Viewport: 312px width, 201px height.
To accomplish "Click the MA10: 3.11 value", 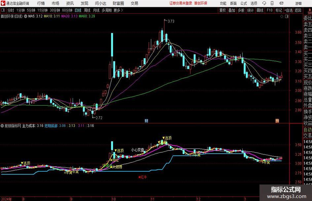I will coord(52,16).
